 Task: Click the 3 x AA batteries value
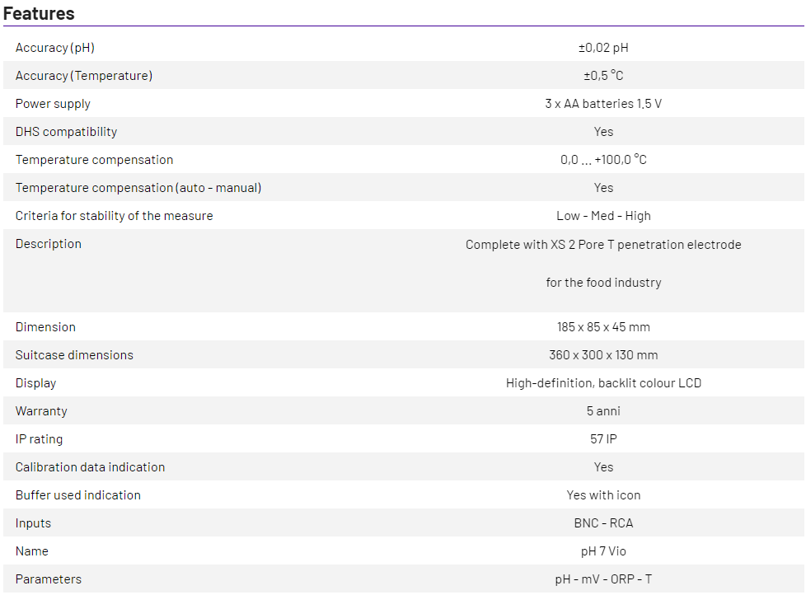tap(603, 104)
